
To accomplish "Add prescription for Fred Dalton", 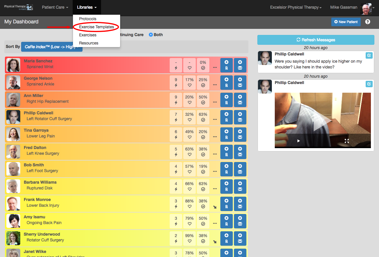I will point(226,152).
